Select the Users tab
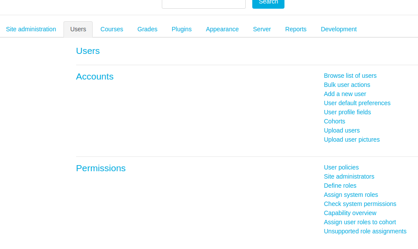 point(78,29)
